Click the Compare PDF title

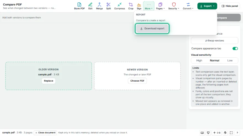point(12,4)
